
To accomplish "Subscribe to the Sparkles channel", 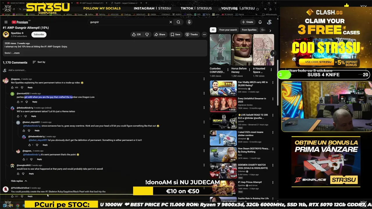I will [39, 35].
